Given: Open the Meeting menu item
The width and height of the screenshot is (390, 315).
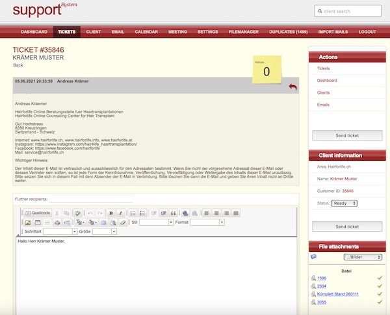Looking at the screenshot, I should (x=177, y=32).
